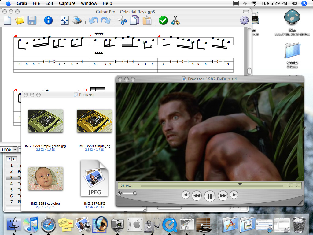This screenshot has height=235, width=313.
Task: Paste using the clipboard icon
Action: 147,21
